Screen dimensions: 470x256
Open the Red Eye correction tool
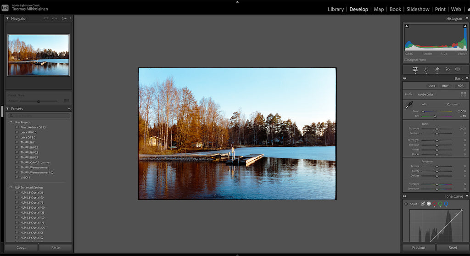point(448,69)
